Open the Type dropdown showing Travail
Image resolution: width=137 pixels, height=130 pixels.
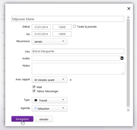coord(50,100)
